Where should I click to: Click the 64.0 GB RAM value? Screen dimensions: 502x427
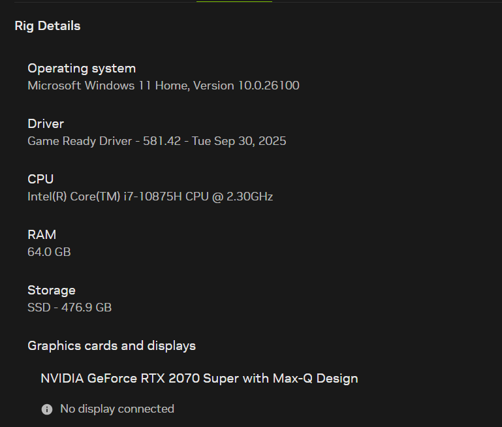click(x=49, y=252)
